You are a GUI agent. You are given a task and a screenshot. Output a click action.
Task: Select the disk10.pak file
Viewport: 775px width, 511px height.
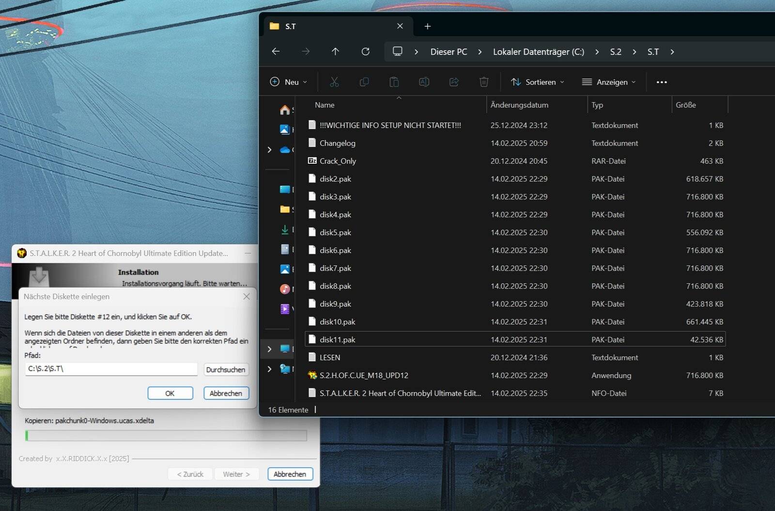[x=515, y=322]
